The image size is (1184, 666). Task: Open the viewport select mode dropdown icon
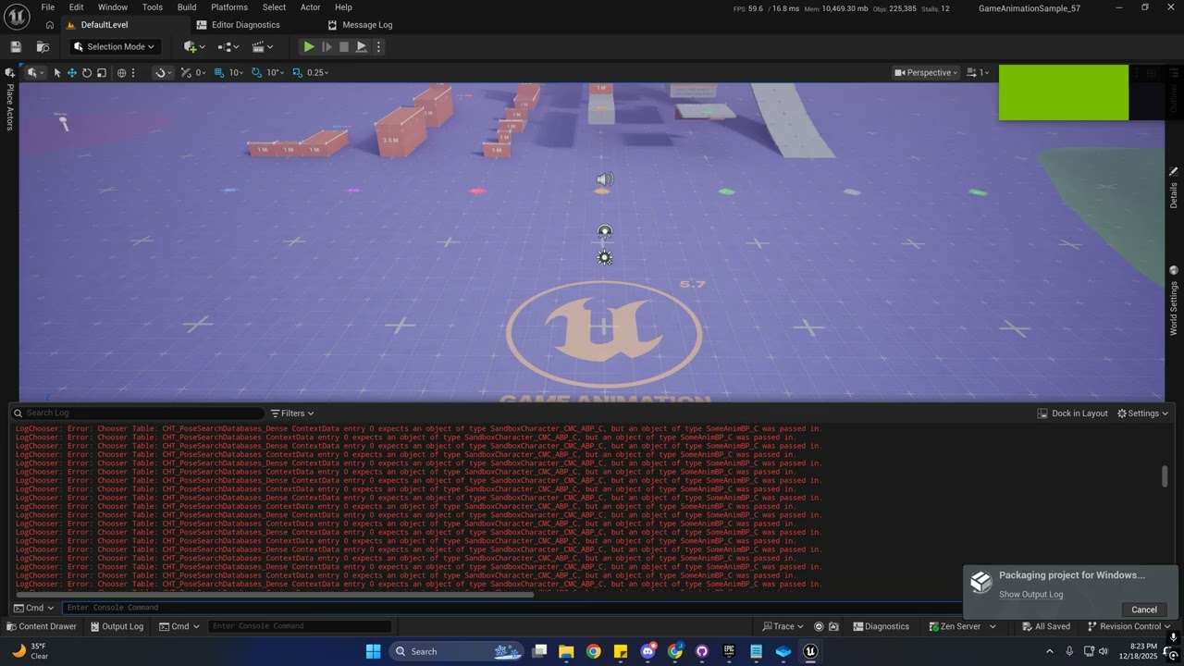[35, 72]
